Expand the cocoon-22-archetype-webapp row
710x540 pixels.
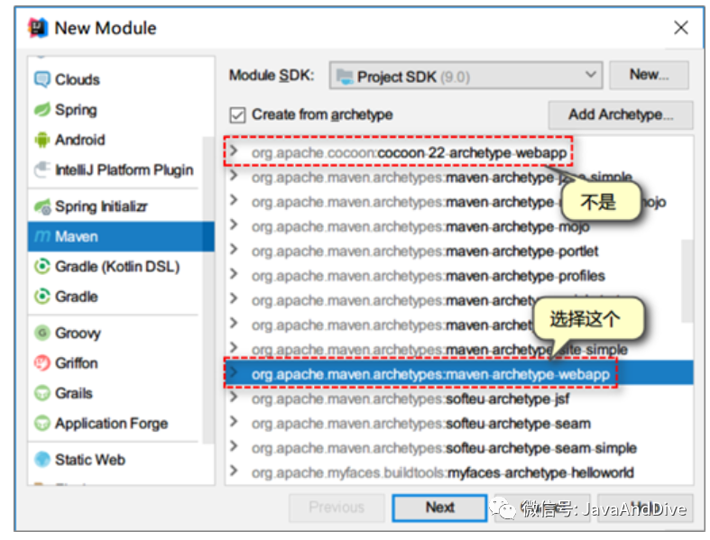[234, 151]
